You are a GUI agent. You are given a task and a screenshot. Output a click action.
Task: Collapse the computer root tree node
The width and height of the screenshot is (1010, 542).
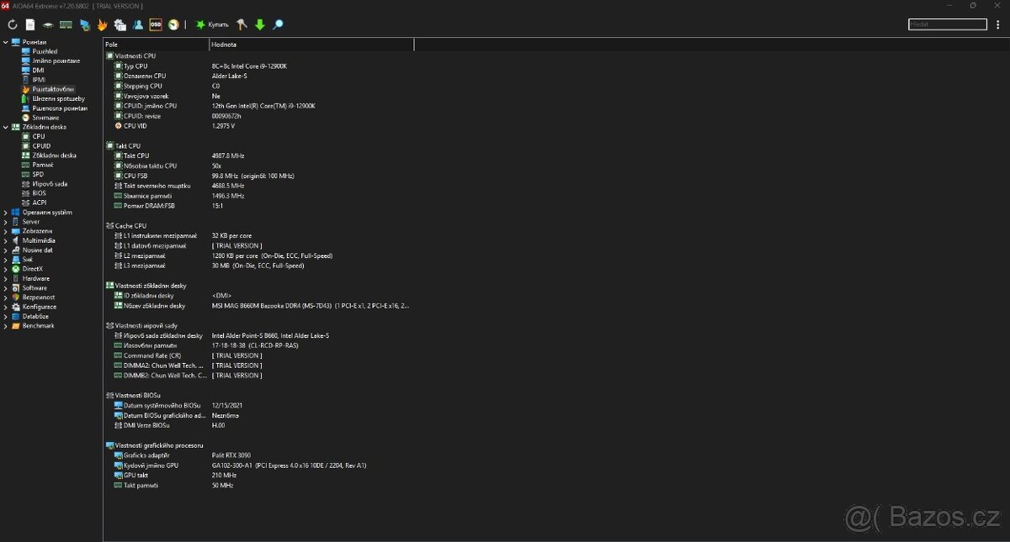(6, 42)
